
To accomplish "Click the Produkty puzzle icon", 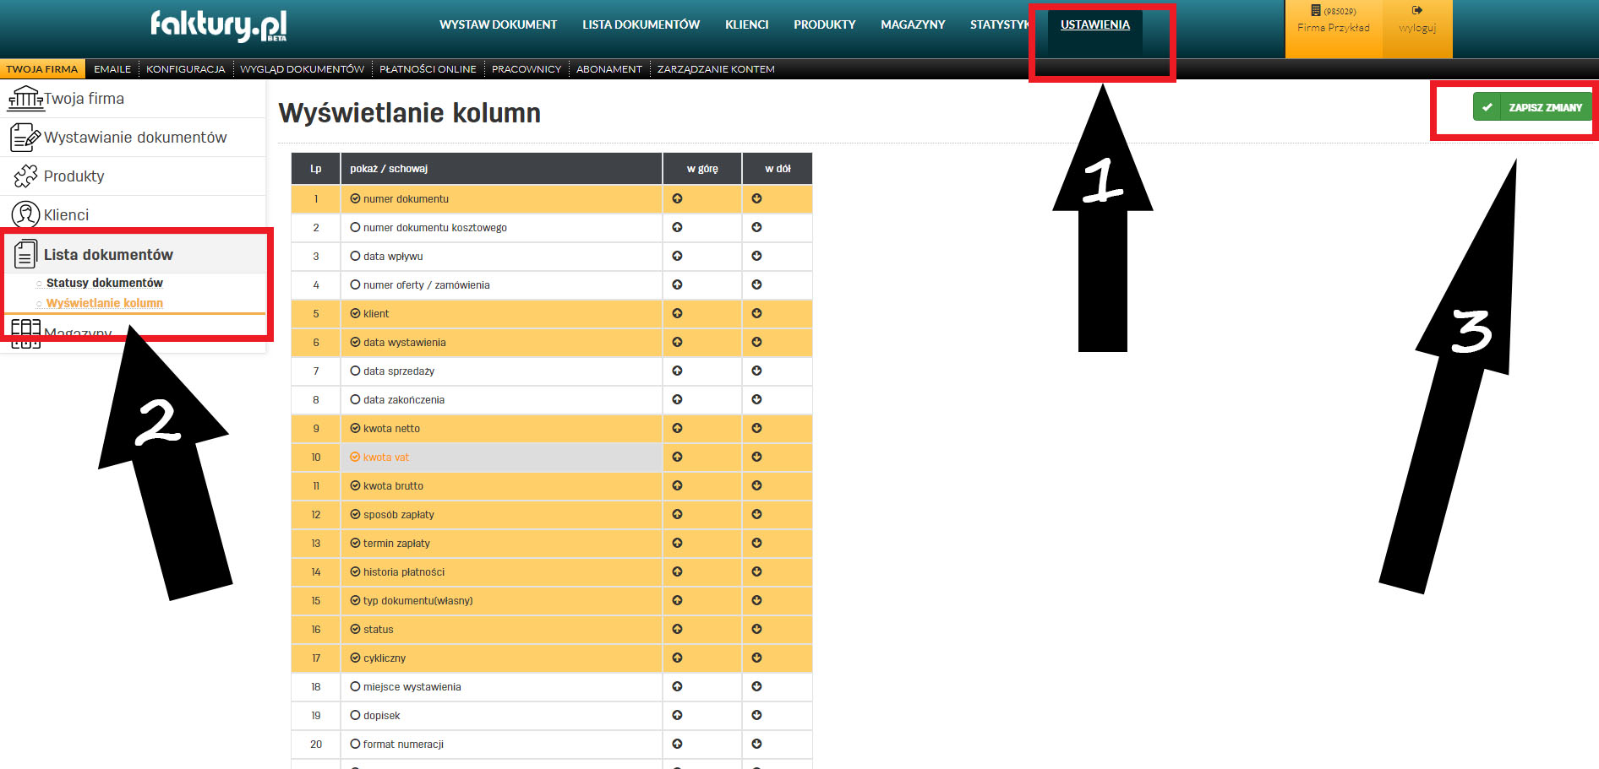I will [25, 176].
